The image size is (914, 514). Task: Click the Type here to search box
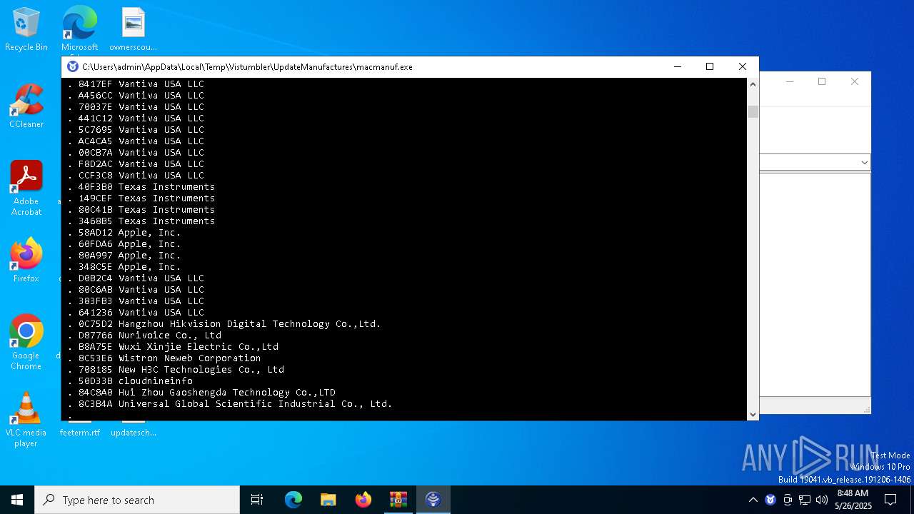click(137, 500)
